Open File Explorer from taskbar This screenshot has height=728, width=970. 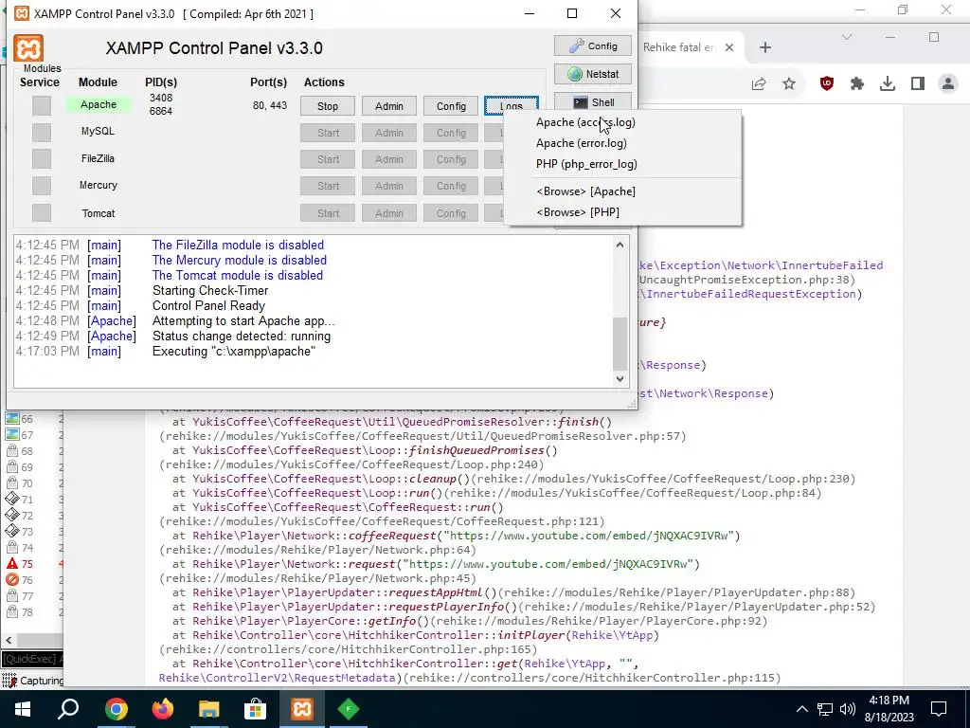pos(209,709)
